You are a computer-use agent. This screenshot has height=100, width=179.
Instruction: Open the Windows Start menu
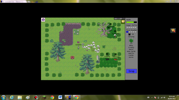tap(4, 97)
